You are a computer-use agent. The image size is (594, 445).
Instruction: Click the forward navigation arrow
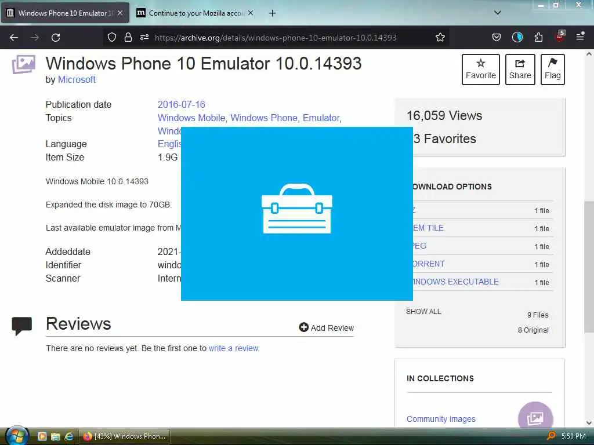(x=34, y=38)
